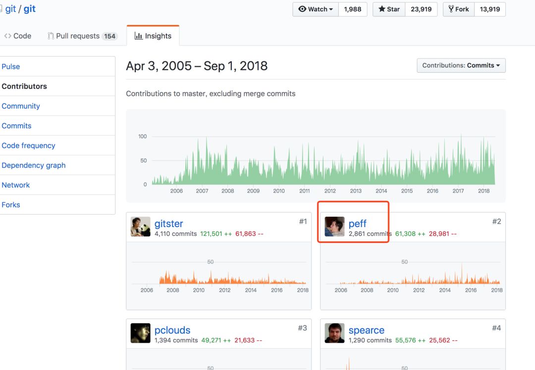
Task: Open the Commits sidebar item
Action: [x=57, y=126]
